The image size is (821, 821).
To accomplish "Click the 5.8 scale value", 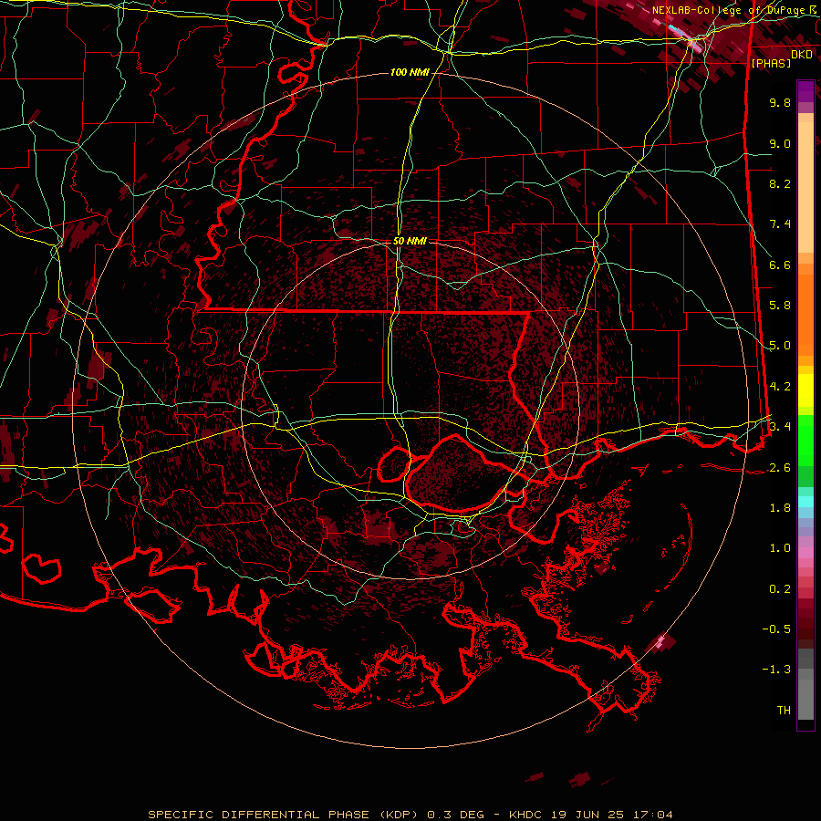I will [780, 306].
